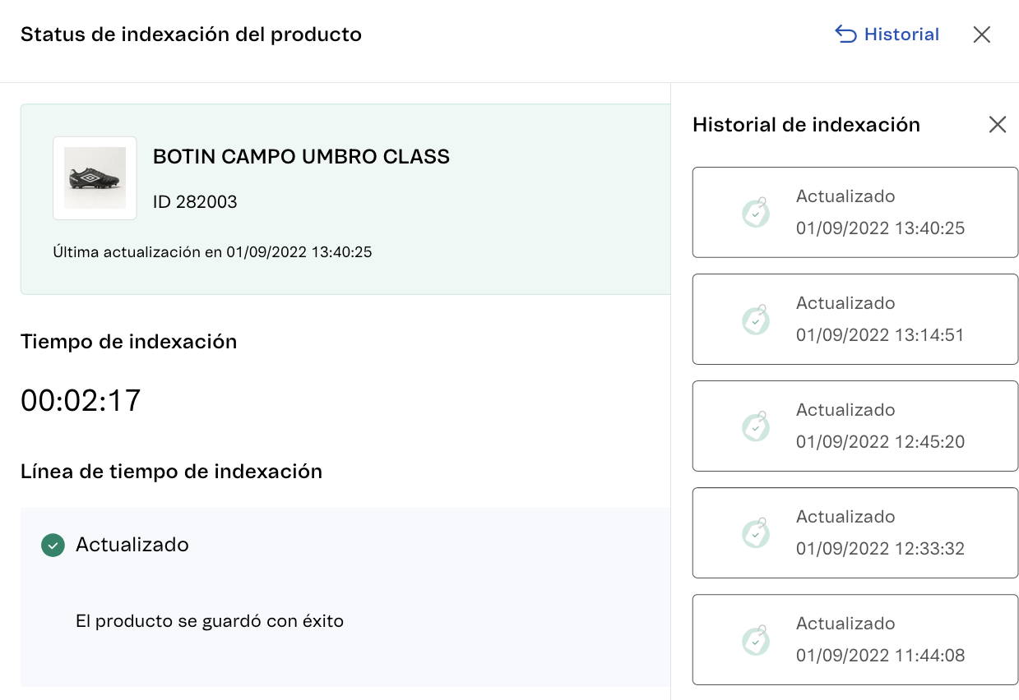Image resolution: width=1019 pixels, height=700 pixels.
Task: Click the boot product thumbnail
Action: (x=95, y=177)
